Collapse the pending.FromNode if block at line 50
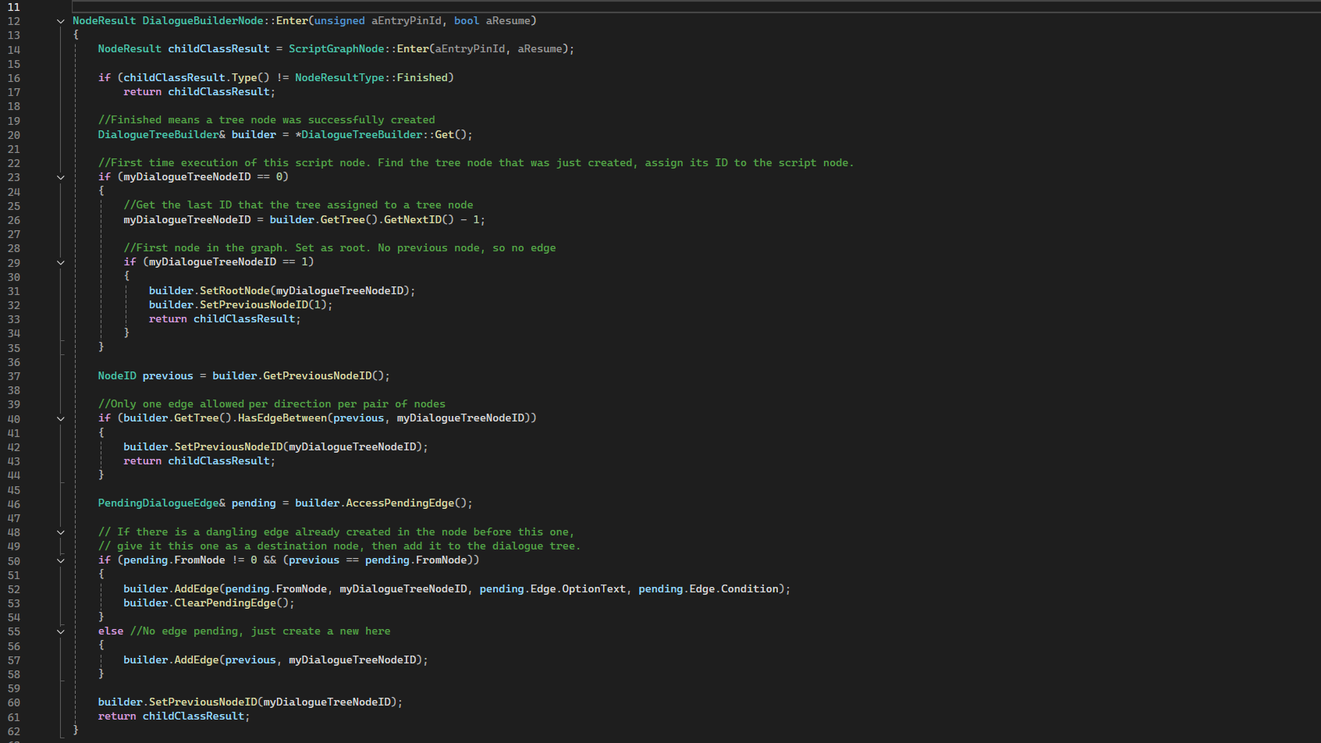1321x743 pixels. 61,560
